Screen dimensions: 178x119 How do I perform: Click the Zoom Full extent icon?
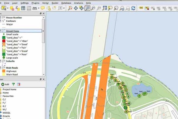pyautogui.click(x=105, y=8)
